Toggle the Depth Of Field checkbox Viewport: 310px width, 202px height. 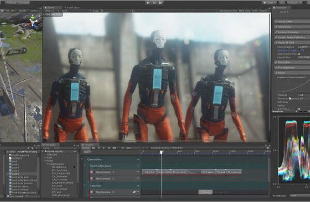(276, 42)
